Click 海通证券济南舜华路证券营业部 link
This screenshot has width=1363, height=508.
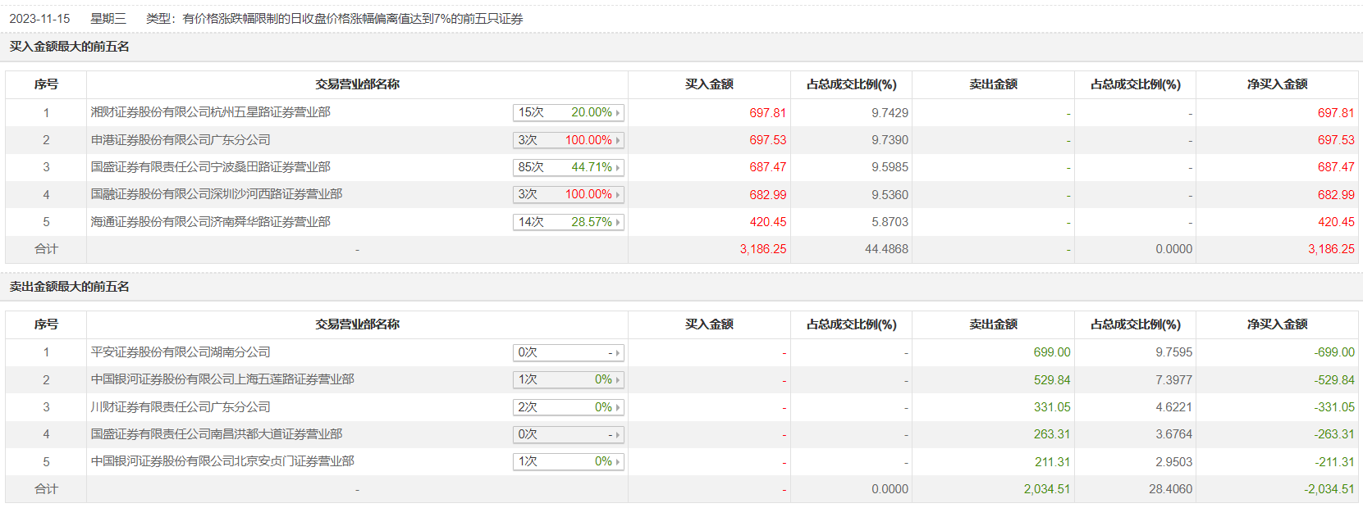tap(210, 222)
